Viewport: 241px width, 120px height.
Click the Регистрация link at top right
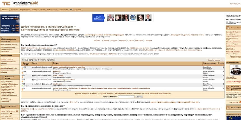(235, 4)
